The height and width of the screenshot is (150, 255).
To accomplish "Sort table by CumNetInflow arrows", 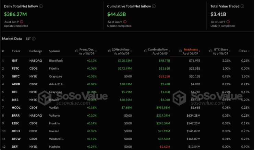I will coord(169,51).
